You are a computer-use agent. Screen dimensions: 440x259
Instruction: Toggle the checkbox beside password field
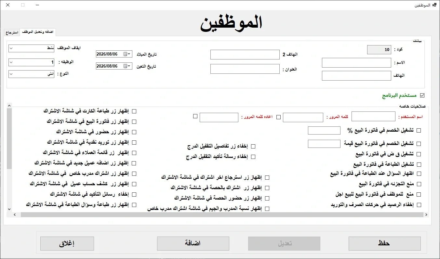(278, 117)
